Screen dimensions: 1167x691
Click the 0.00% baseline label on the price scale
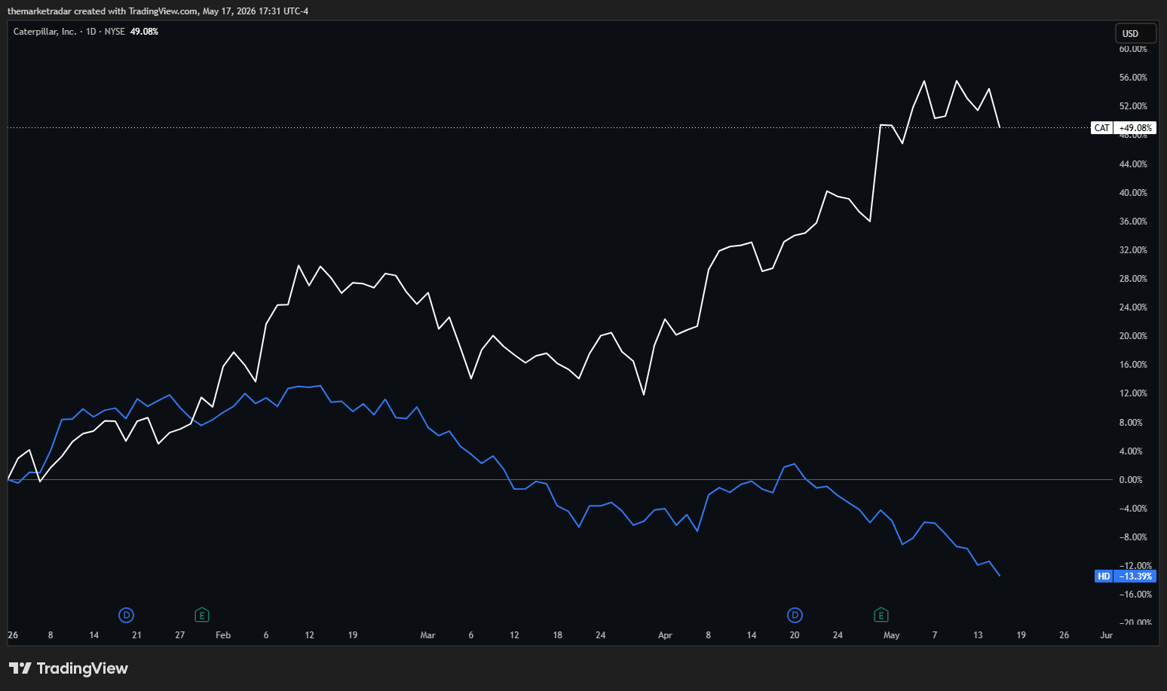click(1131, 480)
